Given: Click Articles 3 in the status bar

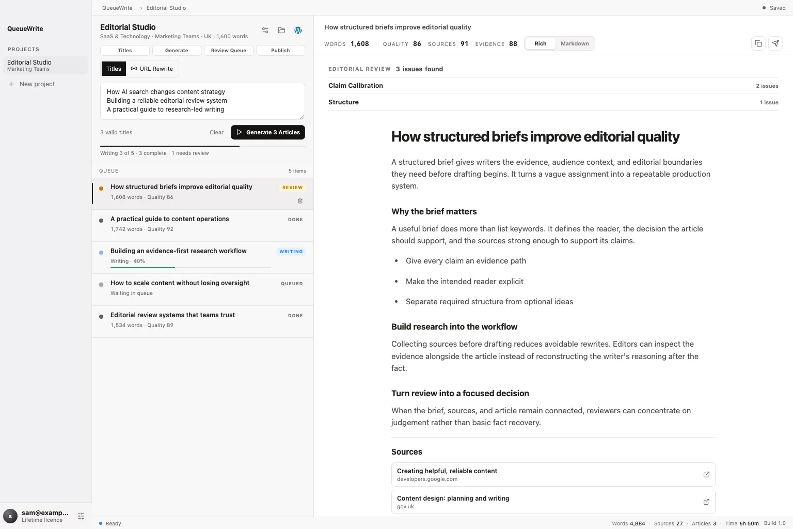Looking at the screenshot, I should 704,523.
